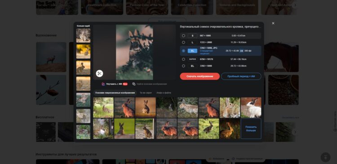Open the feedback tab on the right edge

[x=335, y=121]
